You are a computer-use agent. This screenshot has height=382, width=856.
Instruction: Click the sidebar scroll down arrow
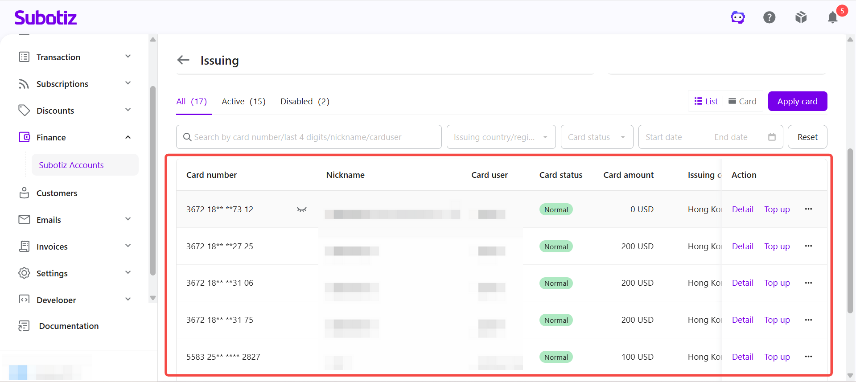[x=153, y=298]
